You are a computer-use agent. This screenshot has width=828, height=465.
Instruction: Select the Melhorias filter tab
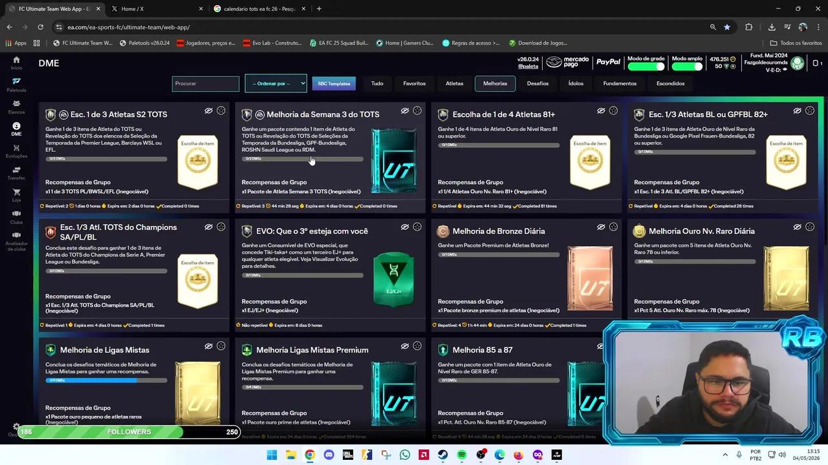pos(495,83)
